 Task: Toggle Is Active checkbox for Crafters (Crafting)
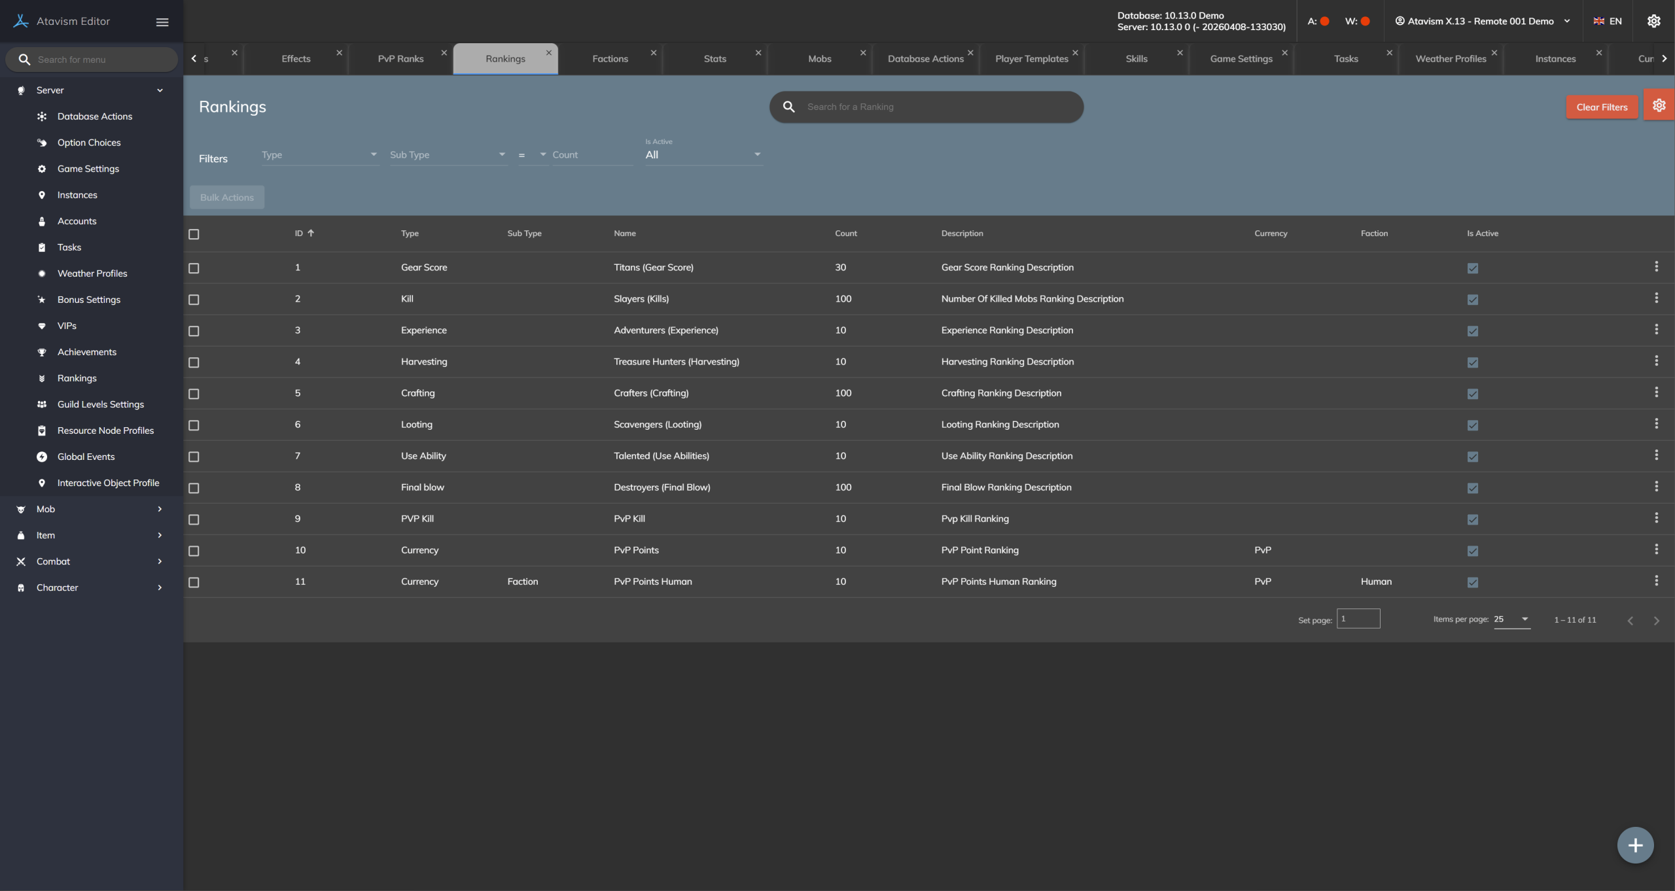click(x=1472, y=394)
